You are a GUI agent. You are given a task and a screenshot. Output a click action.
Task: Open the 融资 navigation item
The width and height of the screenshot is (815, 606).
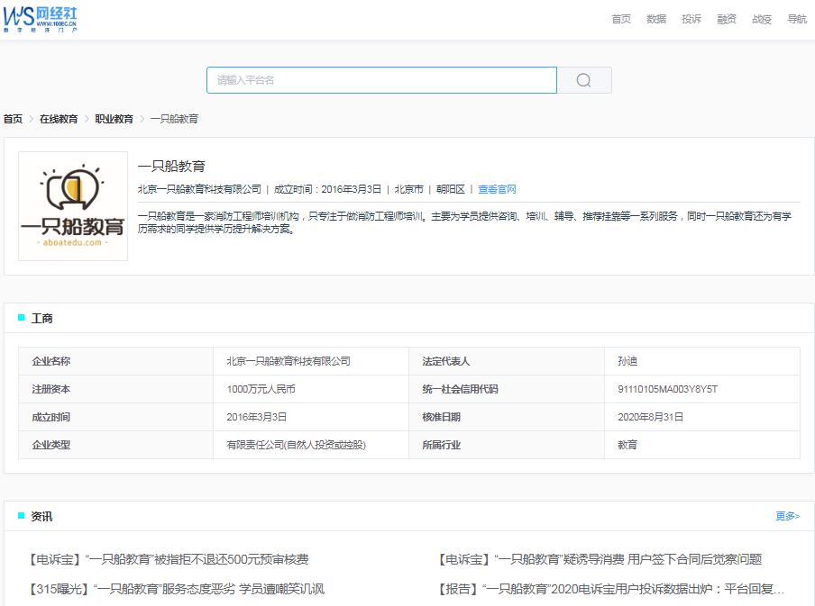point(726,18)
